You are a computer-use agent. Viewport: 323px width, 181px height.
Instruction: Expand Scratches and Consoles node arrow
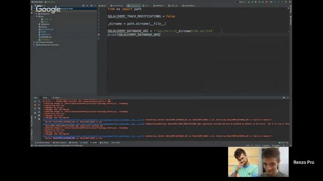click(x=34, y=45)
